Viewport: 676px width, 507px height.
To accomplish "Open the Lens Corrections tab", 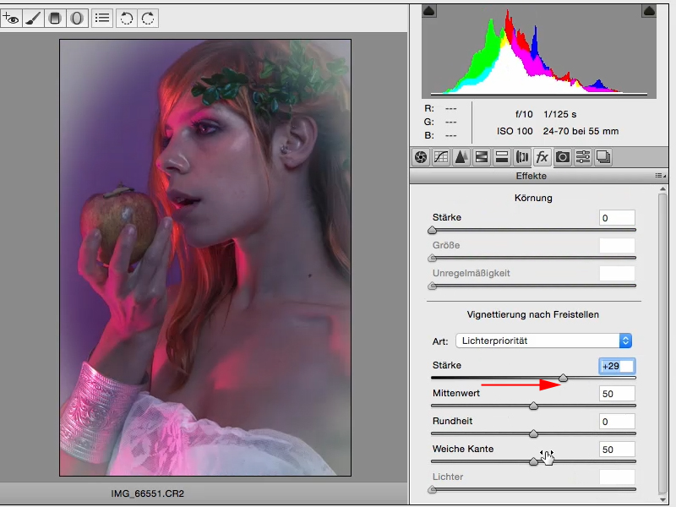I will click(x=522, y=157).
